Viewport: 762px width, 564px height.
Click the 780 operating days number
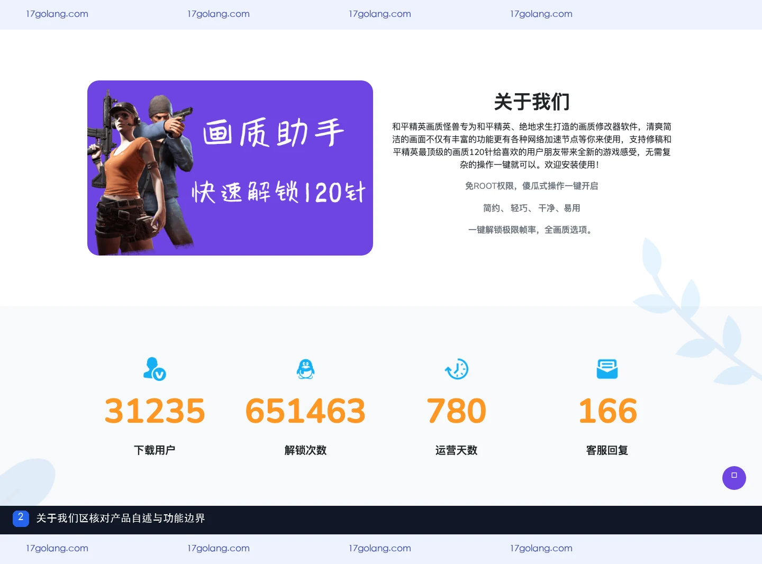point(457,411)
